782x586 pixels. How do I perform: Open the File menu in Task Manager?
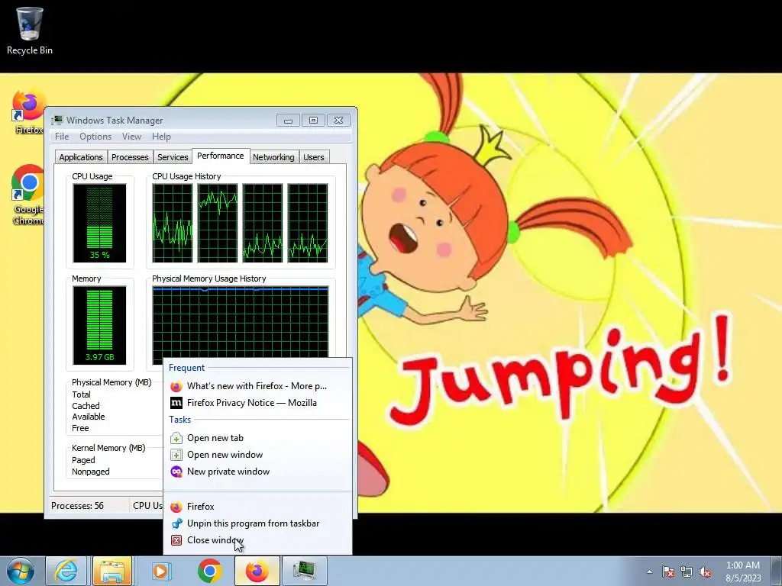click(x=62, y=137)
